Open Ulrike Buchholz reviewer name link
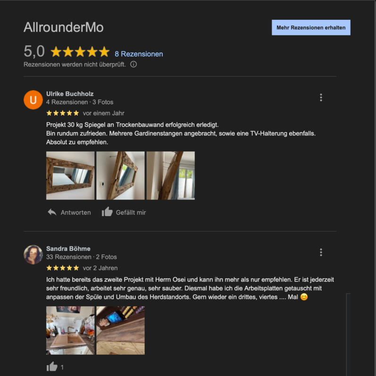This screenshot has height=376, width=376. (70, 94)
